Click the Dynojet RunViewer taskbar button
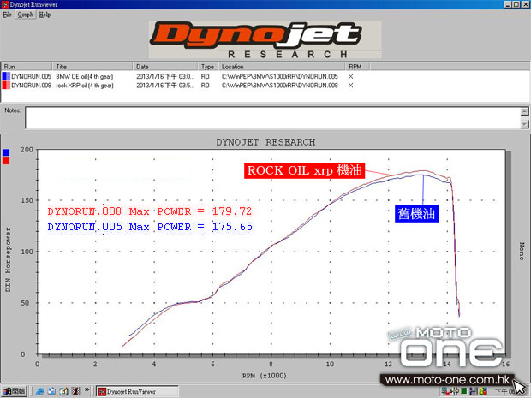 click(137, 391)
